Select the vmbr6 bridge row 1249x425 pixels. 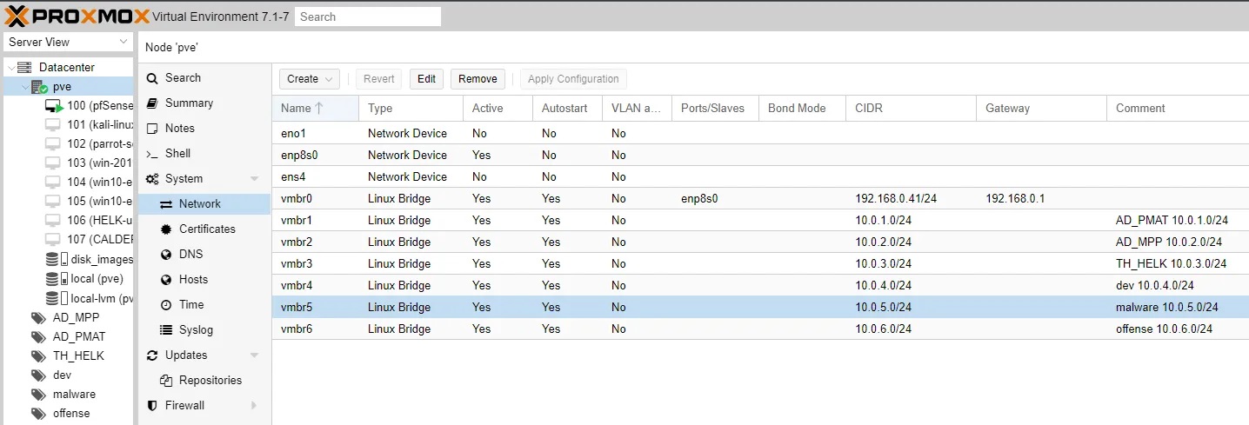pos(760,329)
